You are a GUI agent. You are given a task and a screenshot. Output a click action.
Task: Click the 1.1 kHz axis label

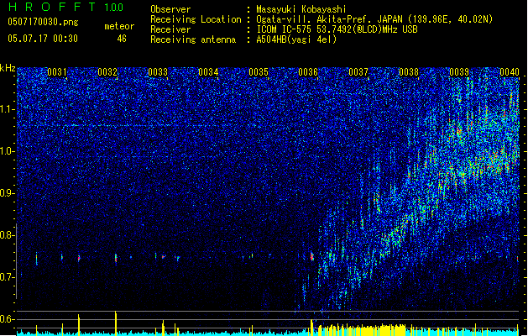(x=8, y=109)
